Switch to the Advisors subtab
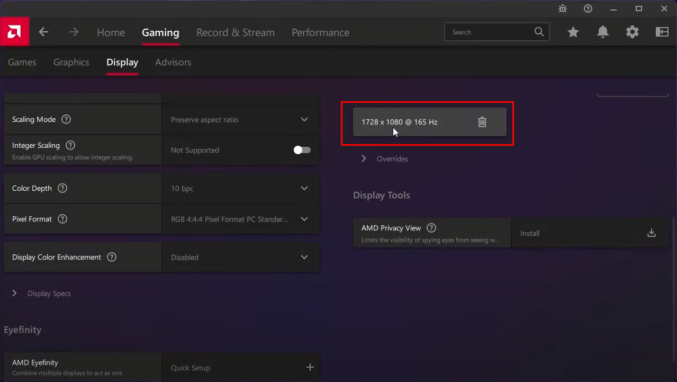This screenshot has width=677, height=382. (x=173, y=62)
